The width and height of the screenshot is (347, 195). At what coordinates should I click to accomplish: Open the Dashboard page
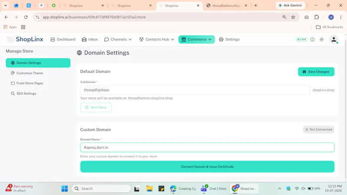[x=63, y=39]
